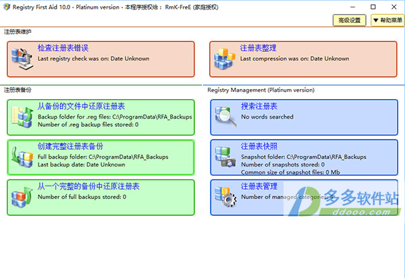Open 从一个完整的备份中还原注册表 heading
This screenshot has width=405, height=278.
click(x=88, y=186)
